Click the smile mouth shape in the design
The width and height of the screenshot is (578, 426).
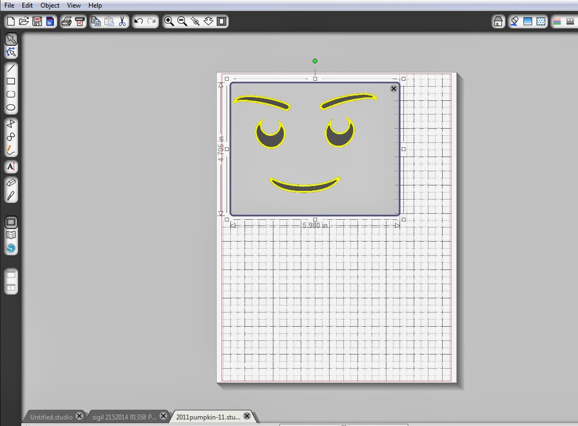point(305,185)
